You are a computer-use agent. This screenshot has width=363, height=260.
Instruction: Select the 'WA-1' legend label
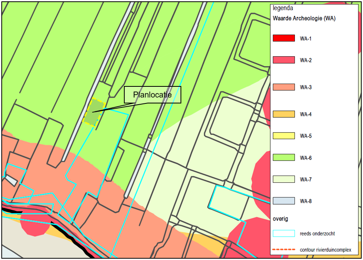tap(306, 38)
